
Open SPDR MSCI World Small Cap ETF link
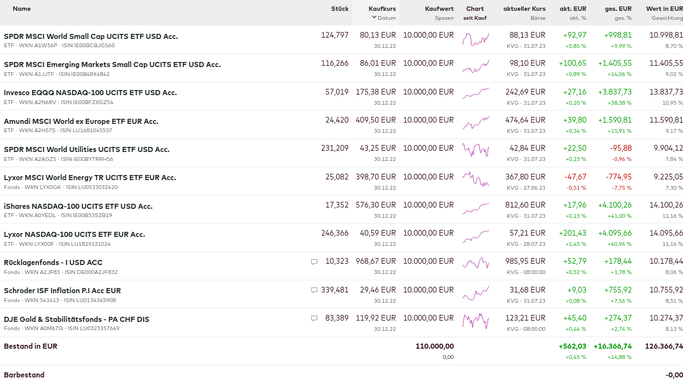[x=91, y=36]
